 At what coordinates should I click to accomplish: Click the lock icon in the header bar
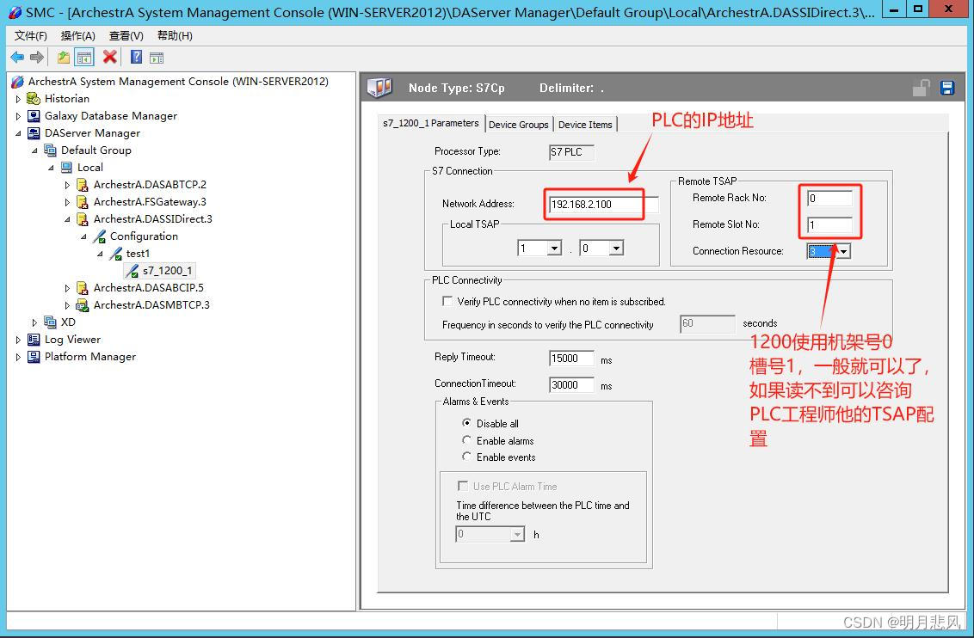[x=921, y=87]
